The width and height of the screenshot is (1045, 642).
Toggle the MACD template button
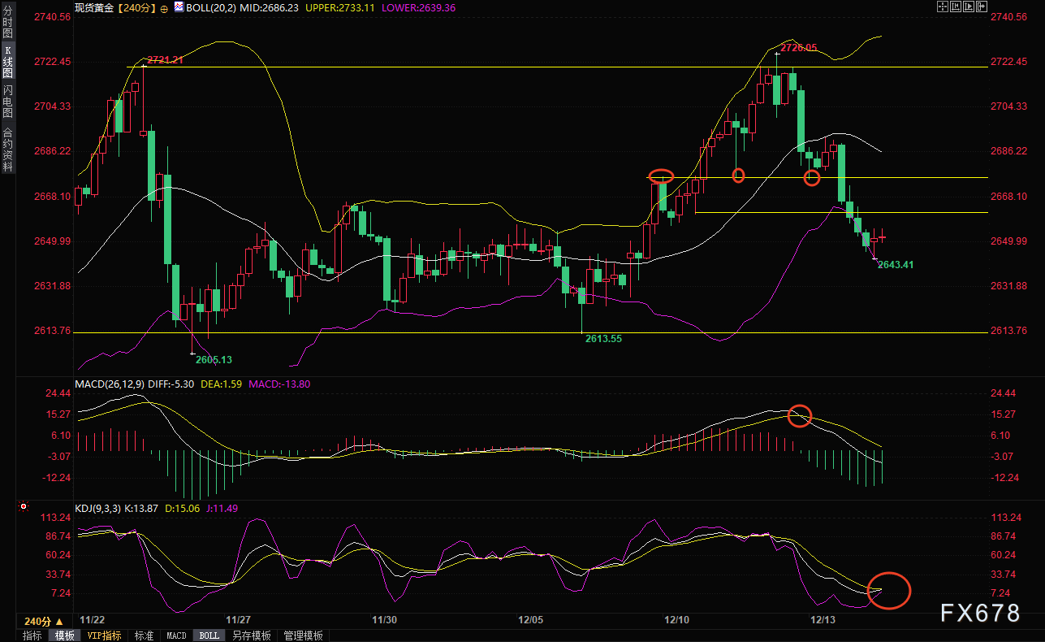point(176,635)
